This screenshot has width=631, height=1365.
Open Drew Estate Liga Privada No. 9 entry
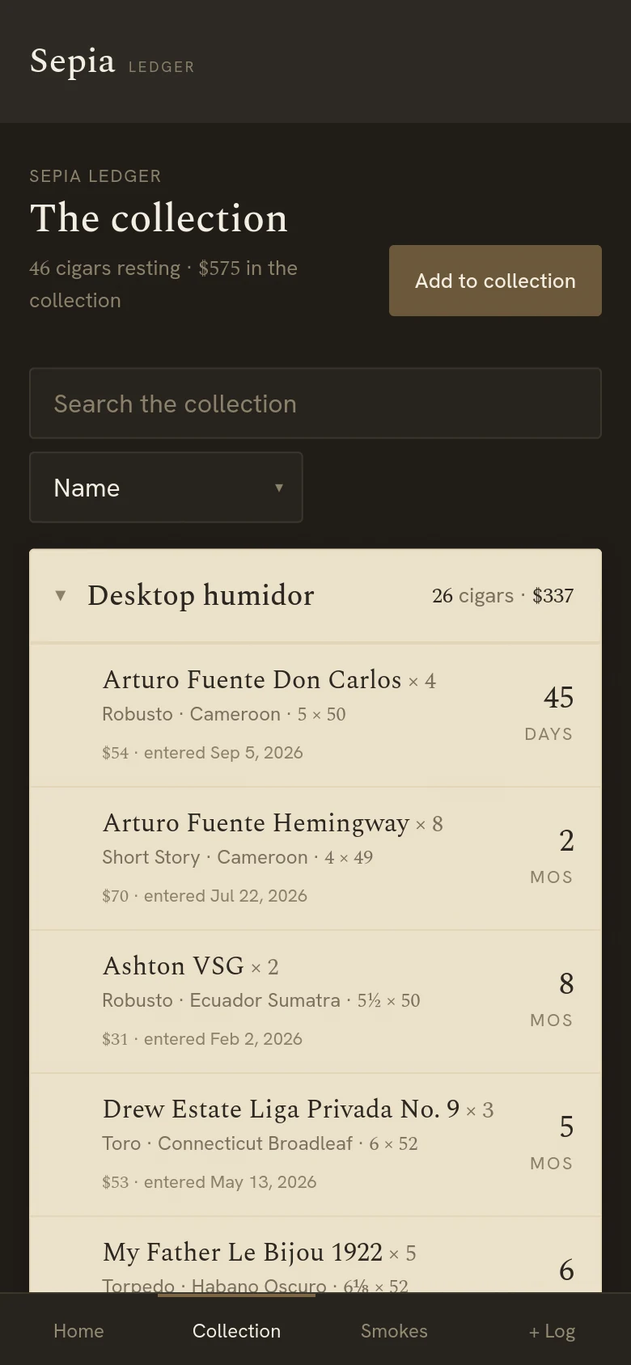coord(315,1145)
